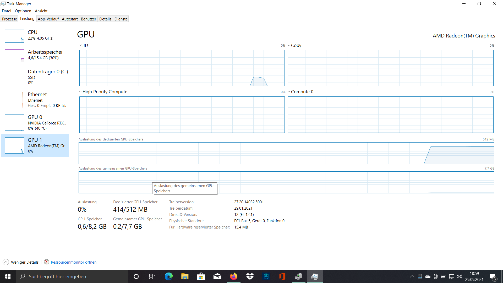
Task: Open File Explorer from taskbar
Action: (185, 276)
